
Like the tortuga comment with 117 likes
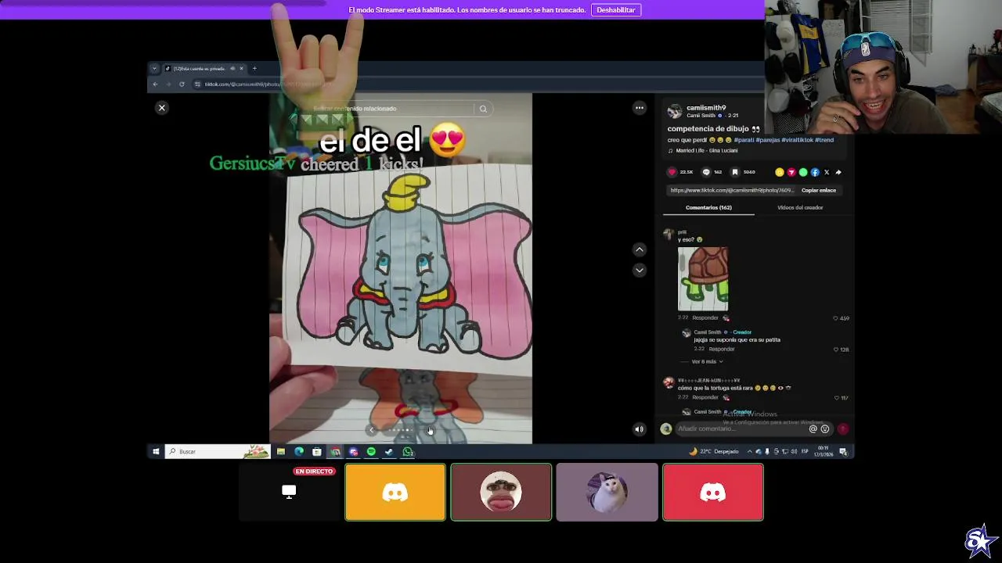(836, 398)
